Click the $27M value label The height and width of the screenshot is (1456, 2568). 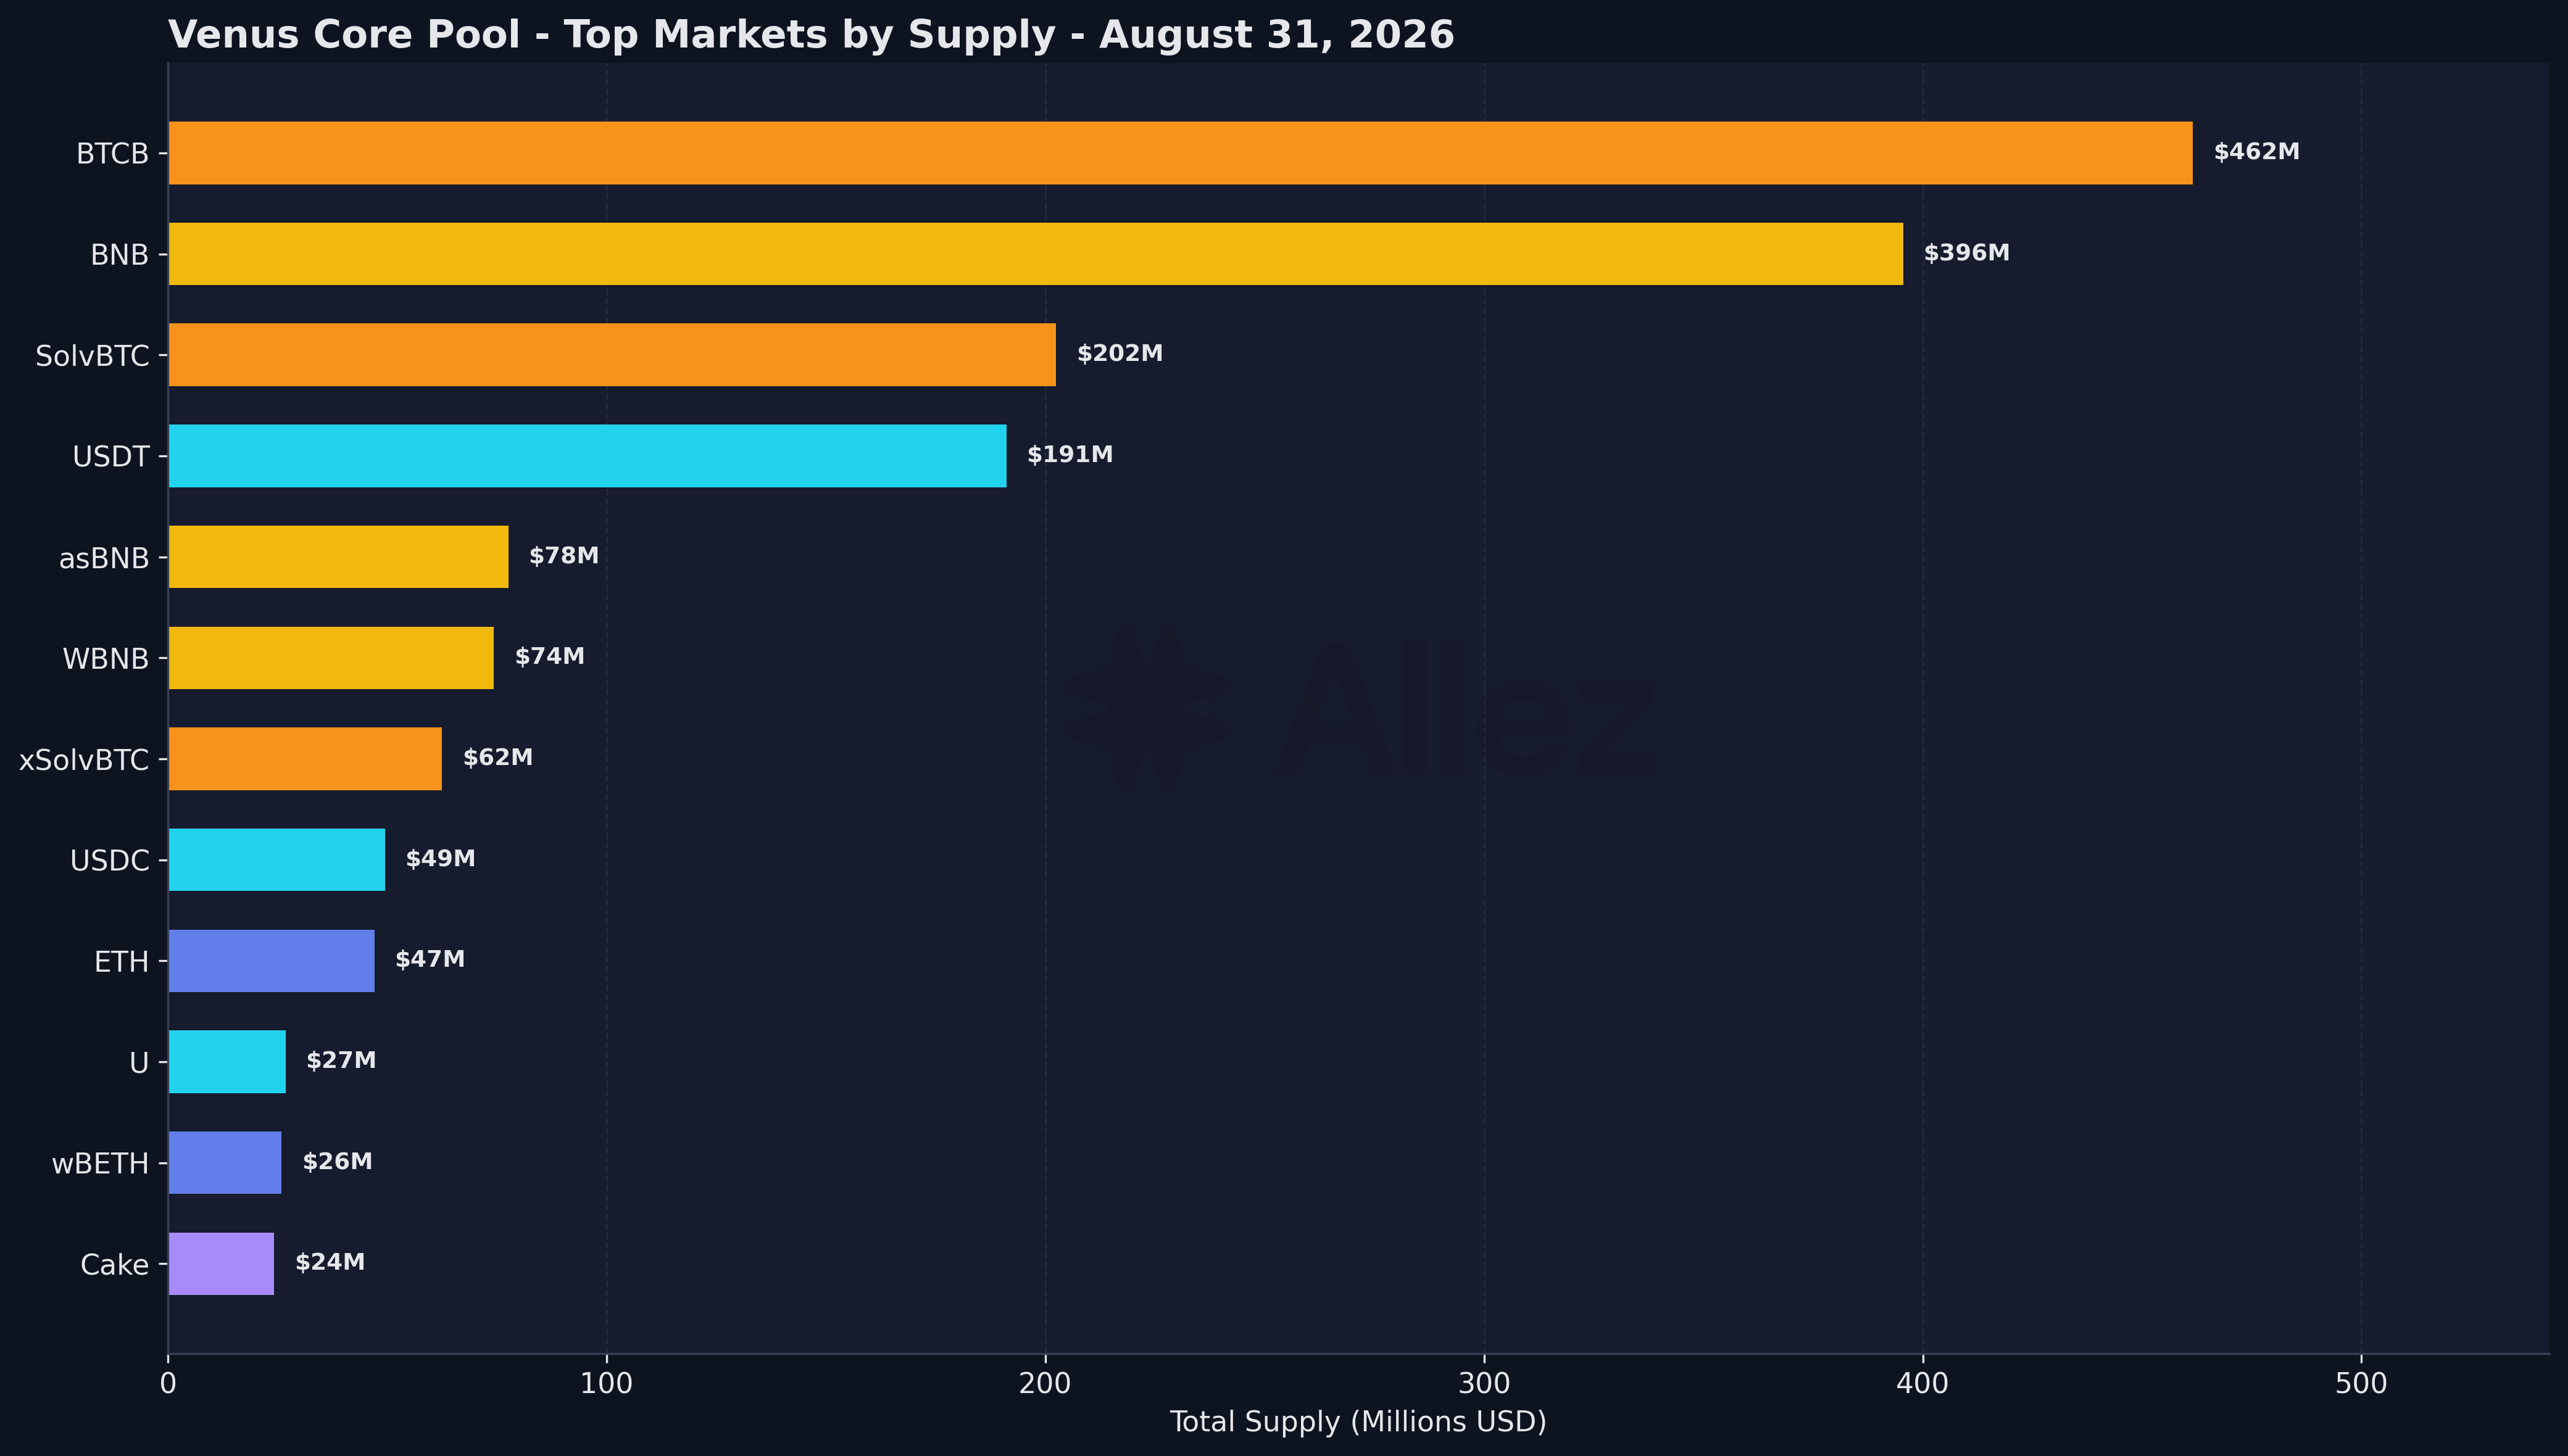click(342, 1061)
